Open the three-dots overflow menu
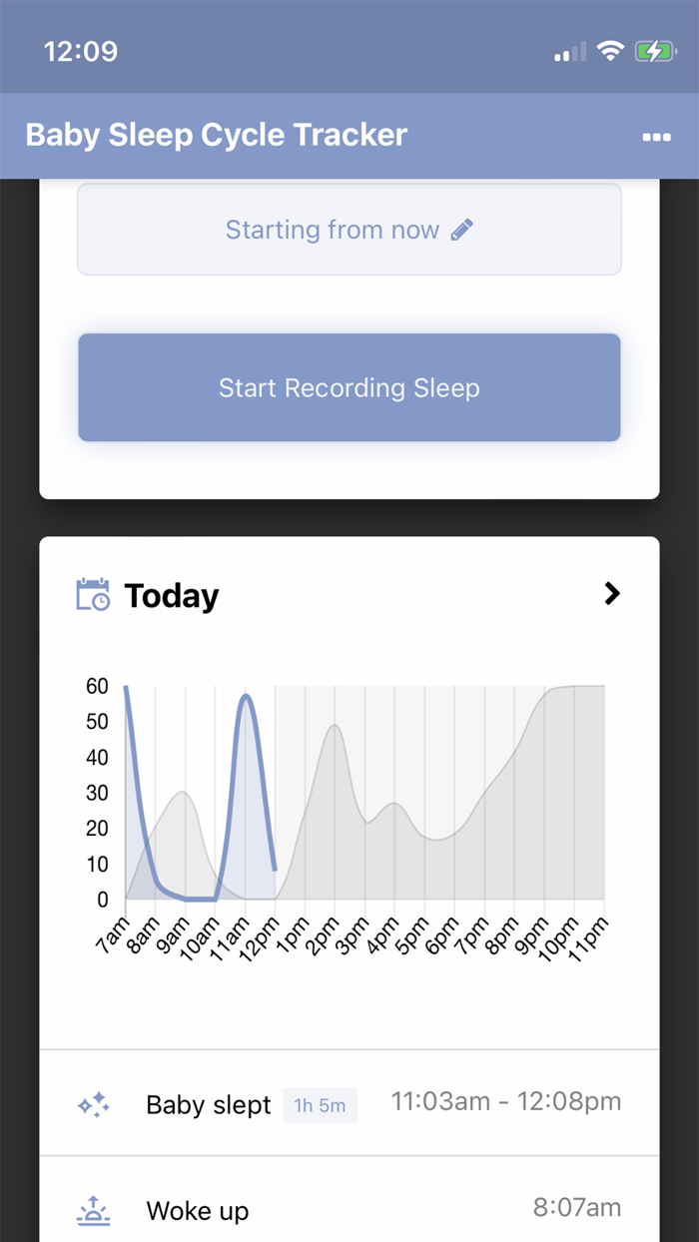This screenshot has height=1242, width=699. tap(657, 136)
